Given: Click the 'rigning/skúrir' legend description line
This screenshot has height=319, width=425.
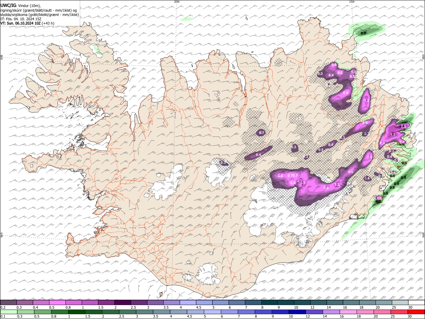Looking at the screenshot, I should pyautogui.click(x=39, y=10).
